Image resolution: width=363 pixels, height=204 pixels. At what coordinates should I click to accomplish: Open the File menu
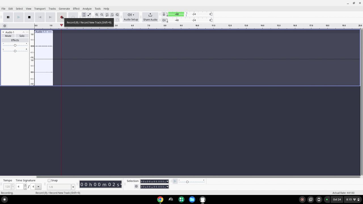click(x=3, y=8)
